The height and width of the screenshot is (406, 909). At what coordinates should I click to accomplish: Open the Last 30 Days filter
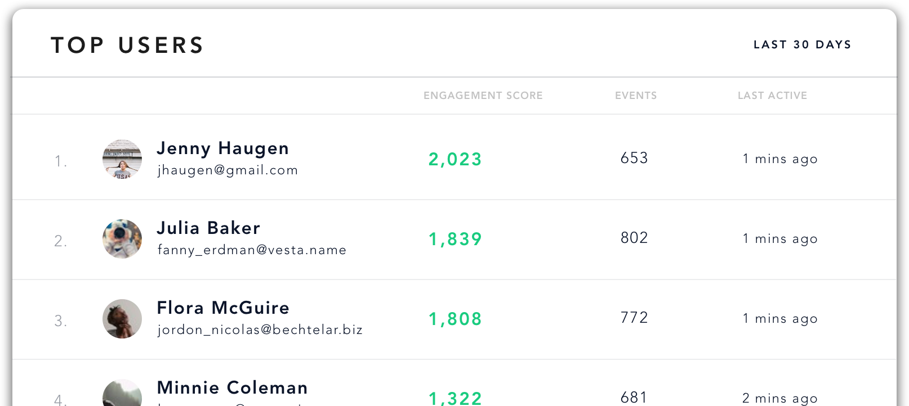803,44
